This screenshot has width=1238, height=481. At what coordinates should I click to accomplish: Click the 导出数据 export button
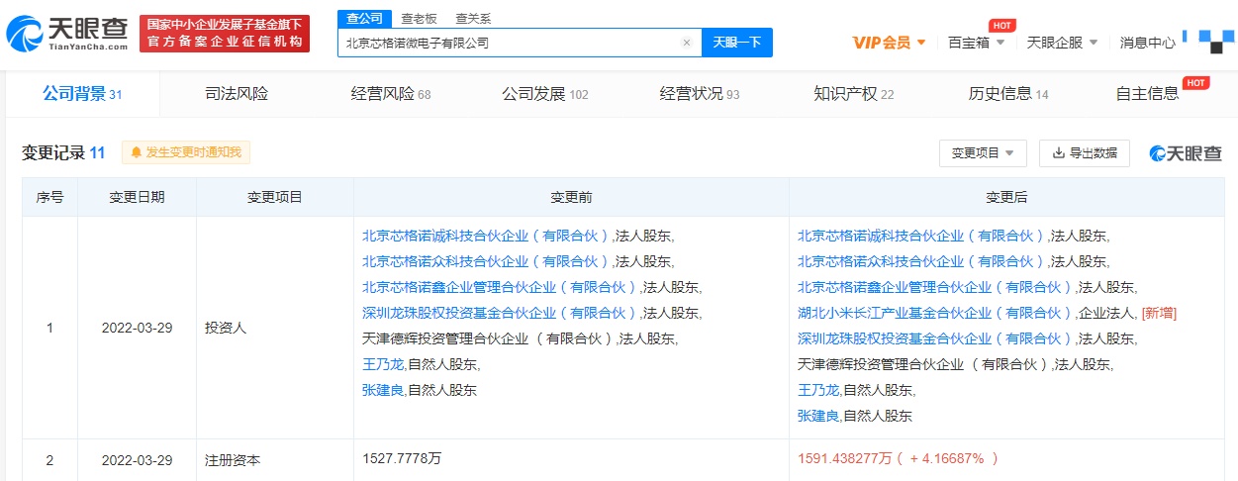pyautogui.click(x=1085, y=153)
